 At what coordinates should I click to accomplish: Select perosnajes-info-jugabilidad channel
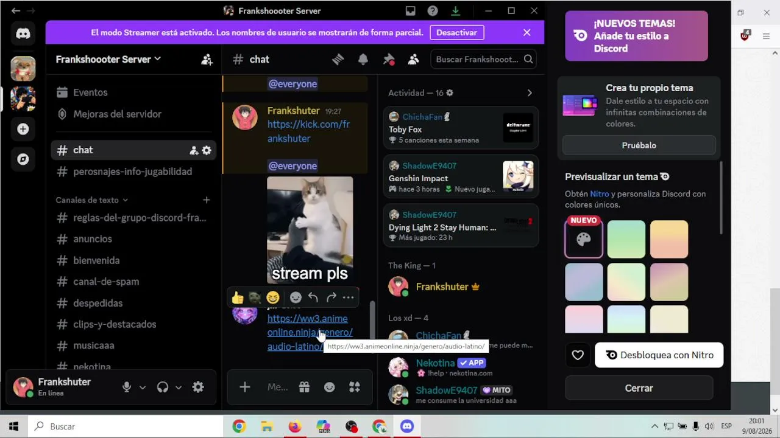[x=131, y=172]
